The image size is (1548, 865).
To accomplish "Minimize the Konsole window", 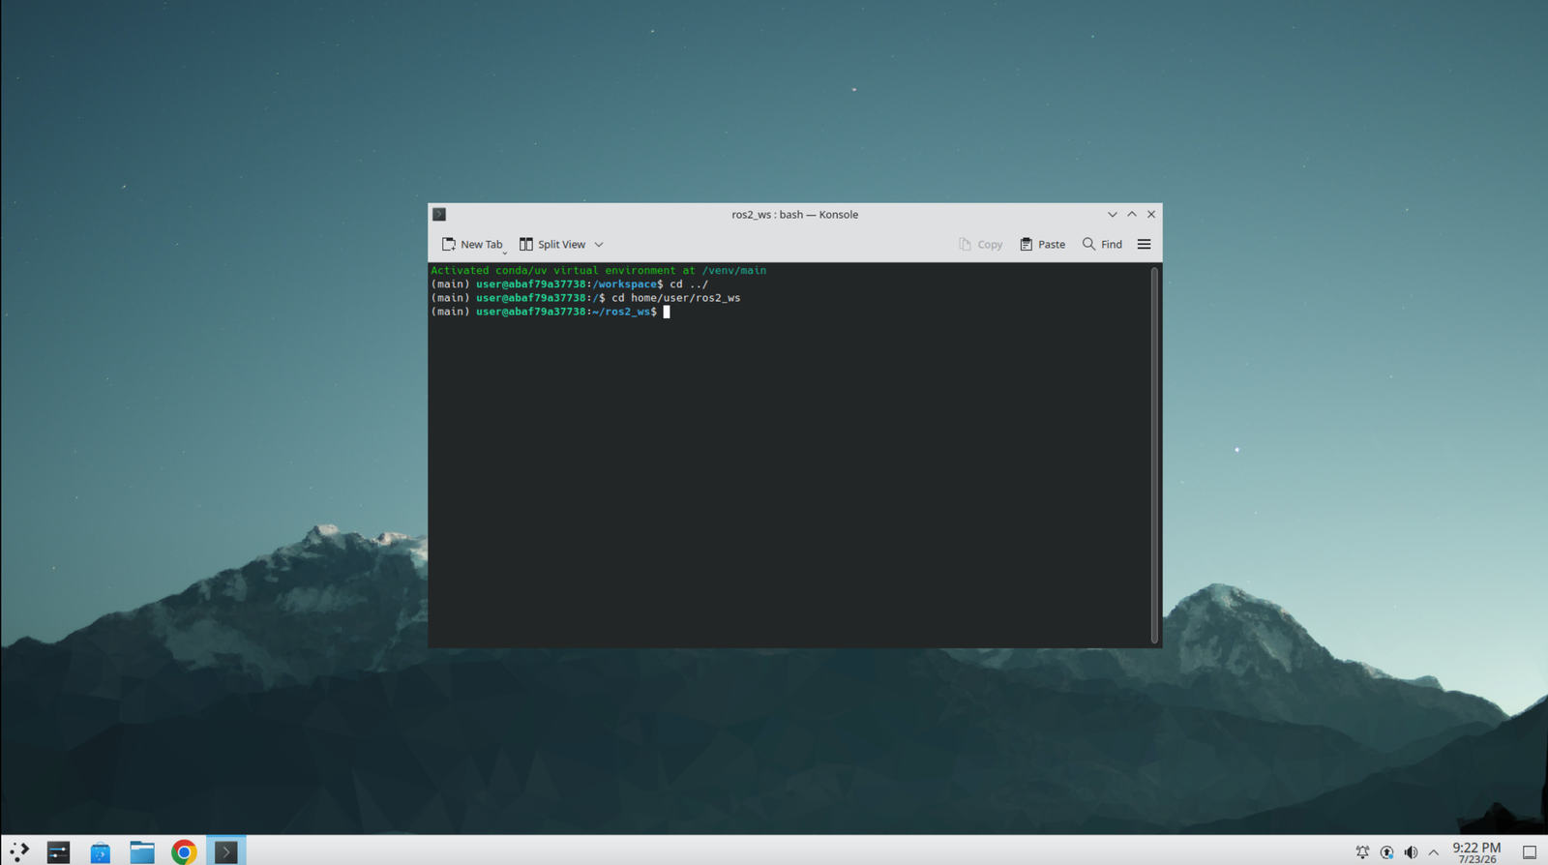I will [1113, 215].
